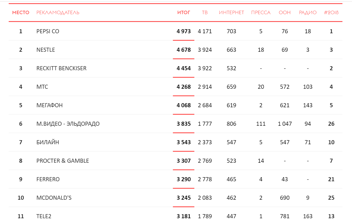Select the radio value 103
This screenshot has width=352, height=224.
pyautogui.click(x=308, y=87)
